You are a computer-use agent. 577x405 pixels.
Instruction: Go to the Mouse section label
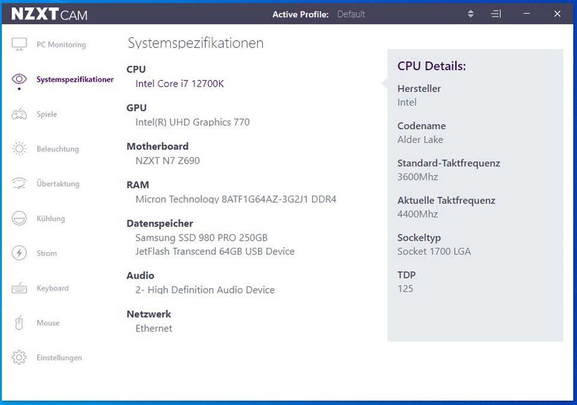tap(48, 323)
